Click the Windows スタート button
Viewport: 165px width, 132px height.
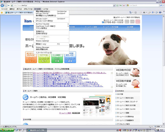[7, 130]
